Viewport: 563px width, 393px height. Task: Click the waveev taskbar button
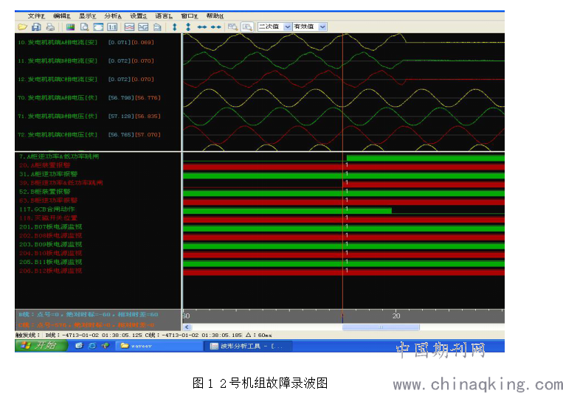[159, 346]
